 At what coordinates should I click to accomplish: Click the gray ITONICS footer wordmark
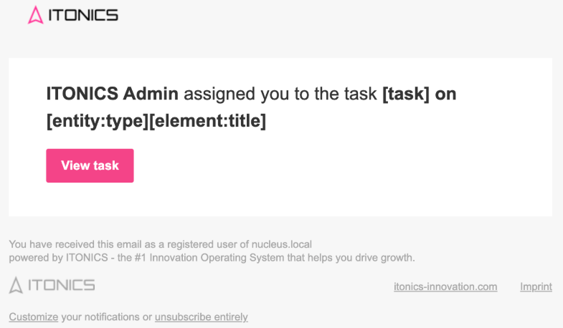pos(61,285)
